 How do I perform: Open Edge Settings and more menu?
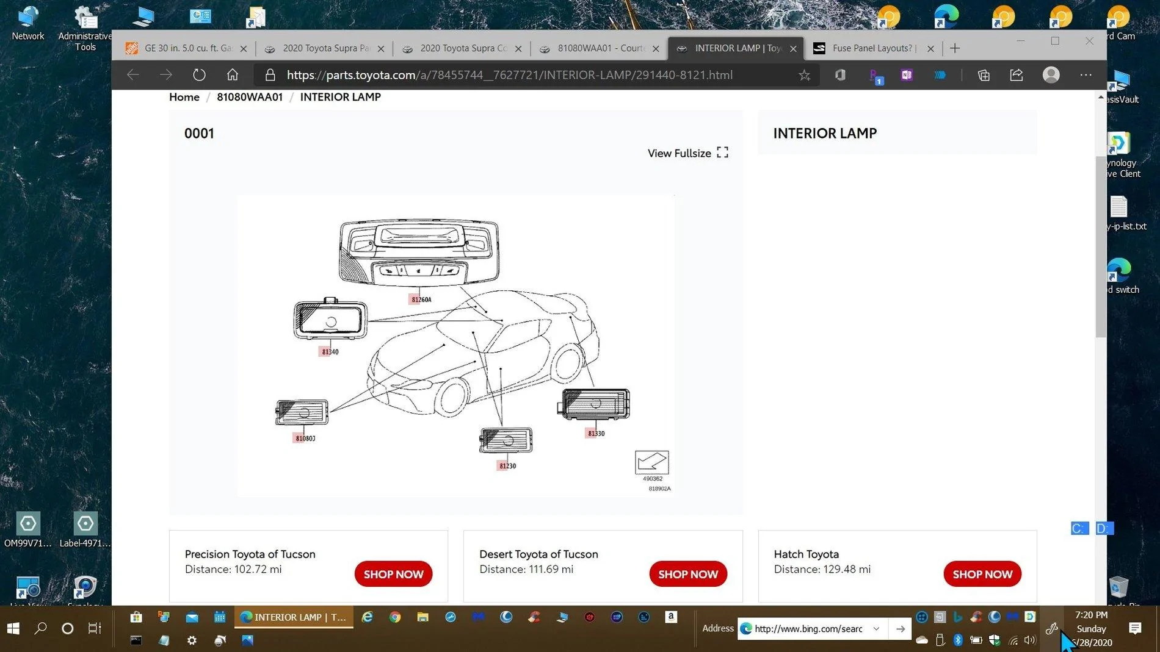tap(1086, 75)
